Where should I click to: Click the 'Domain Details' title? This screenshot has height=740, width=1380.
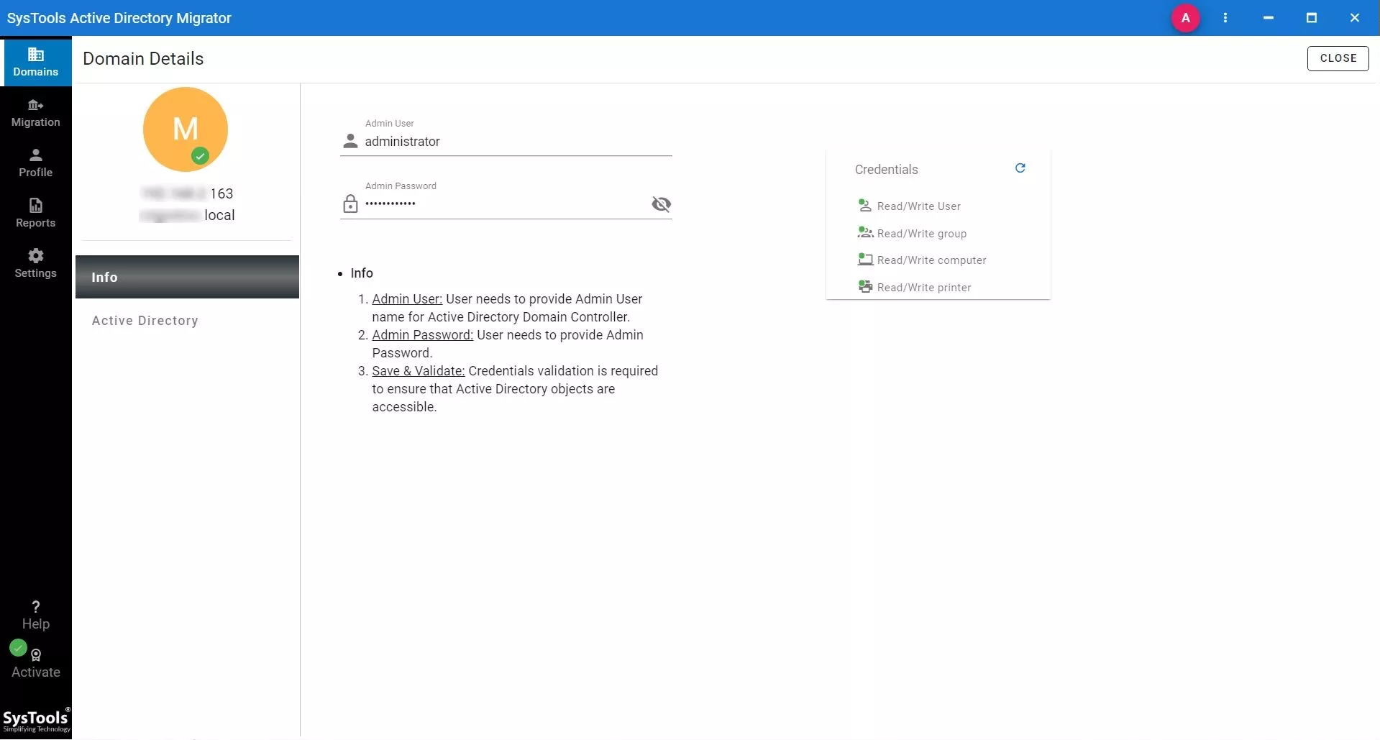pos(143,59)
